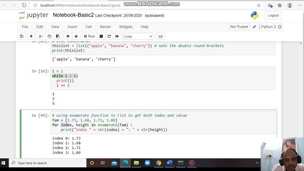Viewport: 304px width, 171px height.
Task: Add page to favorites star icon
Action: pyautogui.click(x=258, y=5)
